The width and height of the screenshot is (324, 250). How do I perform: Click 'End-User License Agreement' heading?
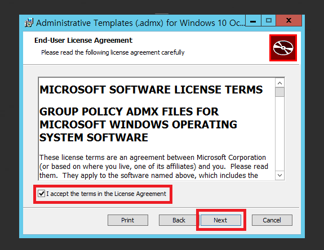point(83,40)
